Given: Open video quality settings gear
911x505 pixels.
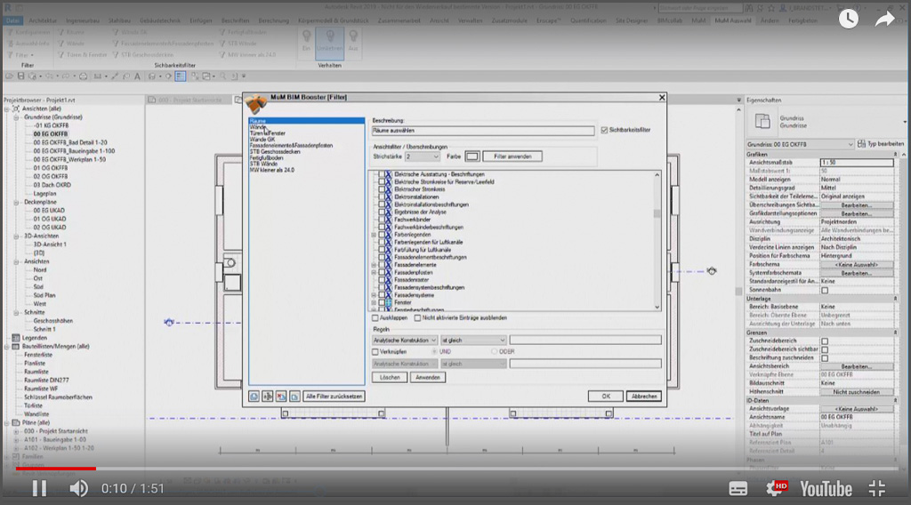Looking at the screenshot, I should (776, 488).
